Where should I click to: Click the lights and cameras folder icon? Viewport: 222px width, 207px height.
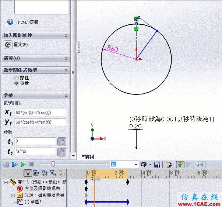(x=20, y=195)
